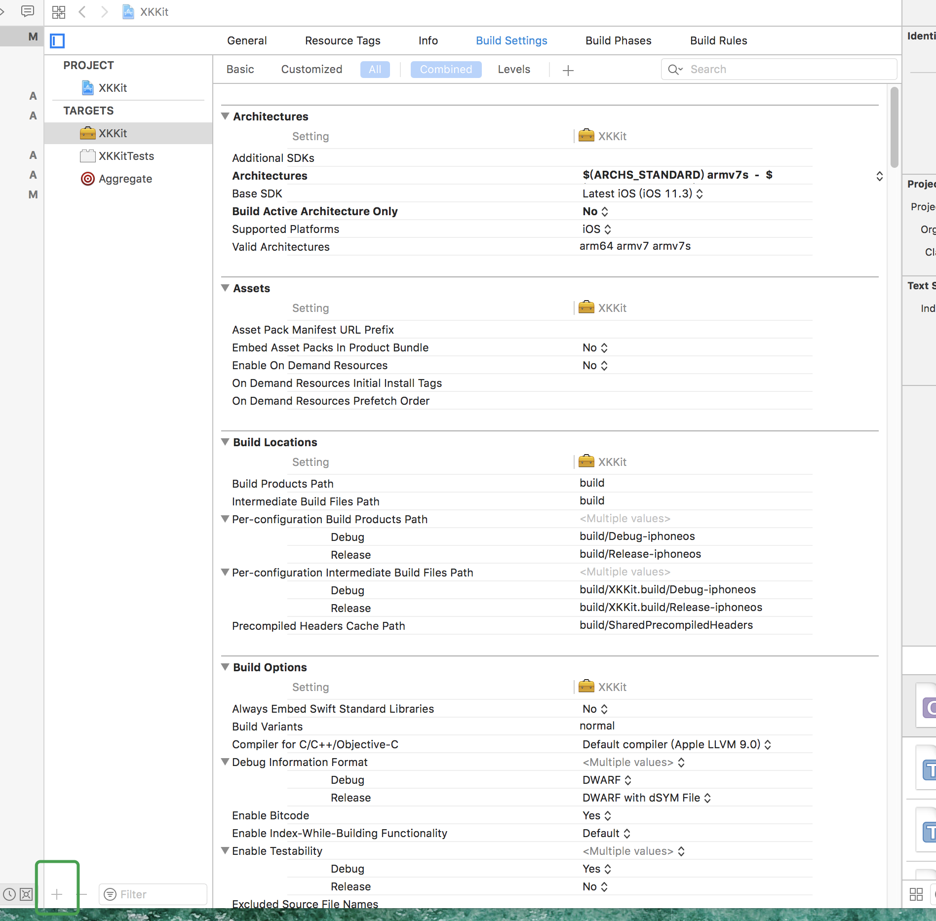Collapse the Architectures section

(225, 116)
